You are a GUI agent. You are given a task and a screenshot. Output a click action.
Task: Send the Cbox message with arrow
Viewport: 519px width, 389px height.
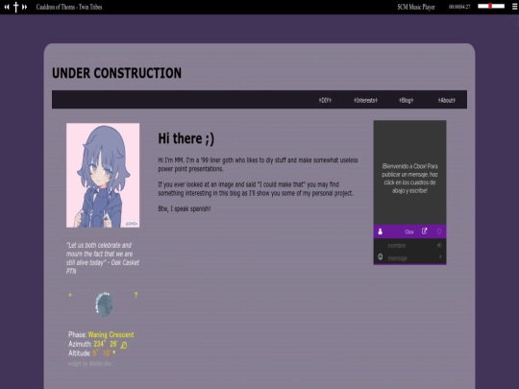point(440,257)
